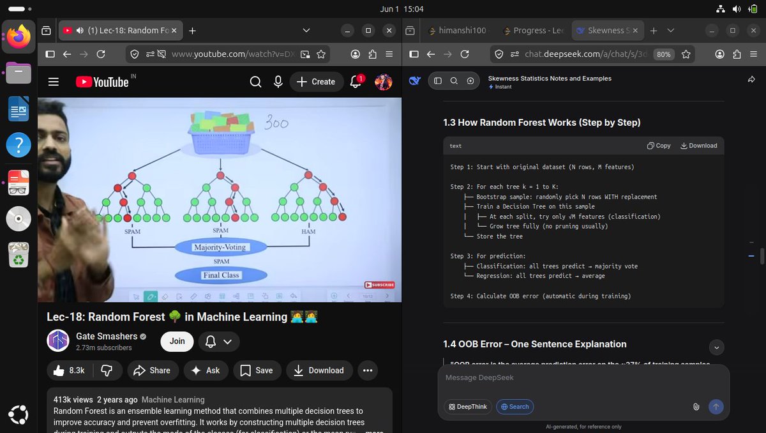Click the Gate Smashers channel avatar
The image size is (766, 433).
click(x=58, y=341)
